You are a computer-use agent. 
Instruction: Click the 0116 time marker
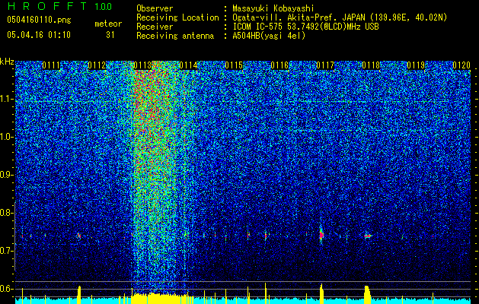tap(279, 65)
